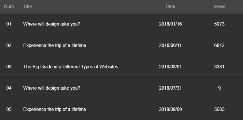Screen dimensions: 243x120
Task: Open row 01 'Where will design take you?' title
Action: [x=52, y=24]
